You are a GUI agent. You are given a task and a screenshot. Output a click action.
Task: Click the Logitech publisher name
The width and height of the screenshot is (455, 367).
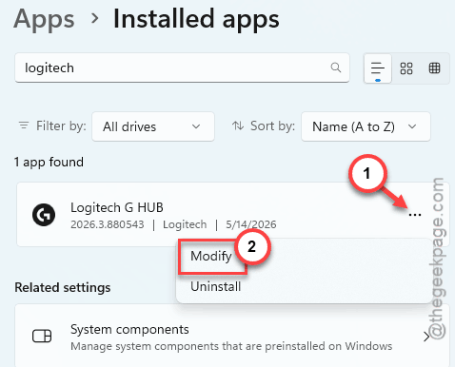point(185,224)
